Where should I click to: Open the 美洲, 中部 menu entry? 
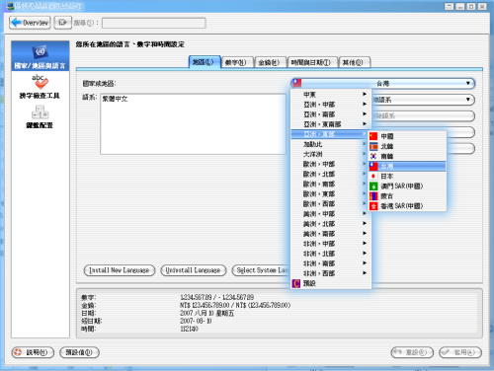[331, 214]
